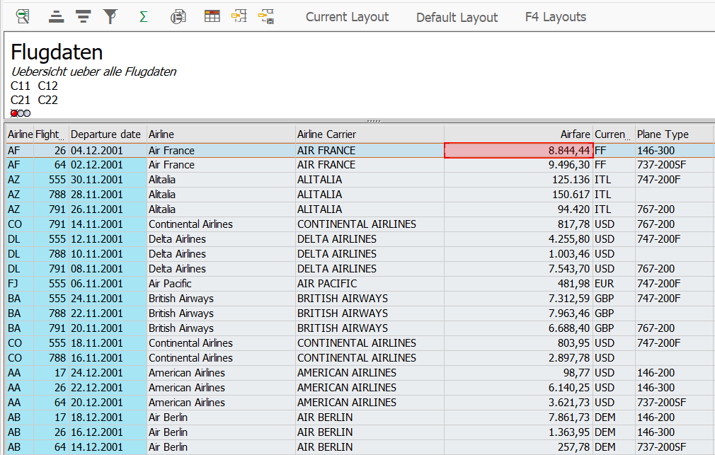Click the Save Layout icon

pyautogui.click(x=266, y=16)
